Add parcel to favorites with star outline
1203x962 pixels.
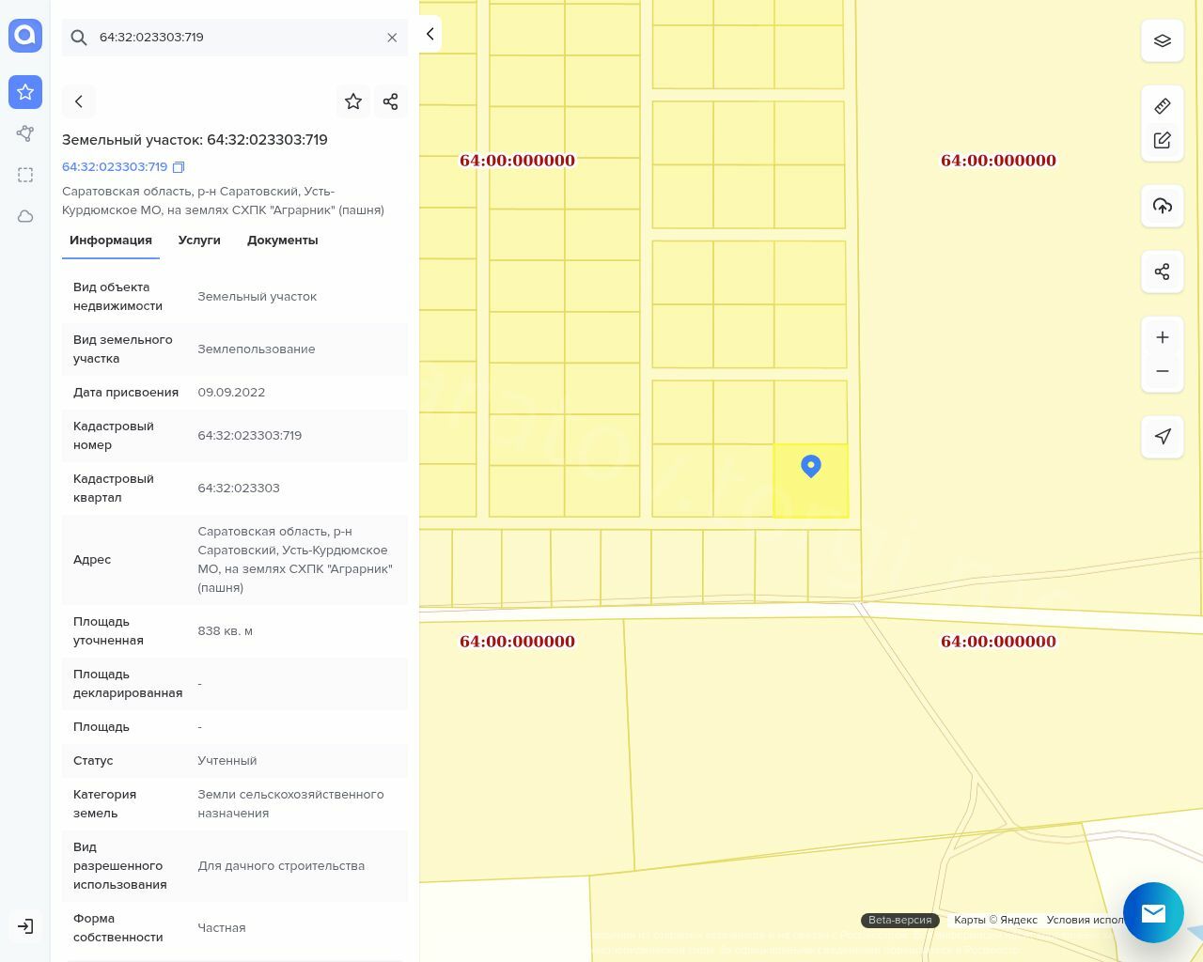point(353,101)
